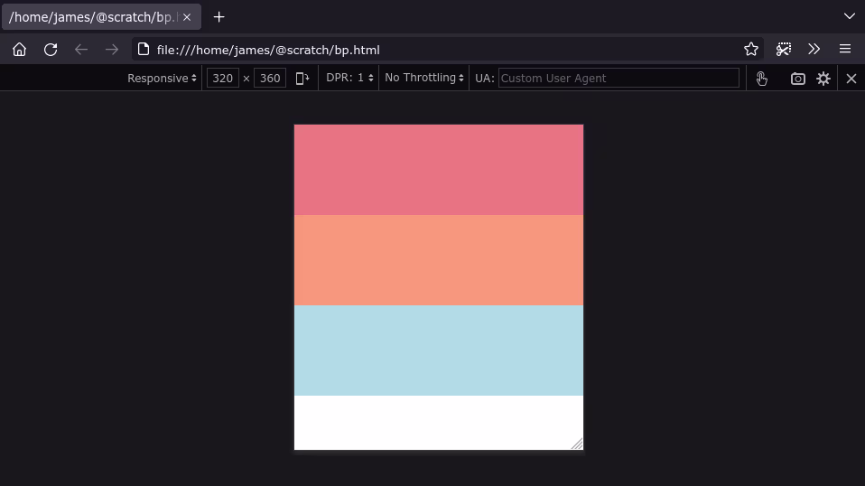
Task: Show more tools overflow chevron
Action: coord(814,50)
